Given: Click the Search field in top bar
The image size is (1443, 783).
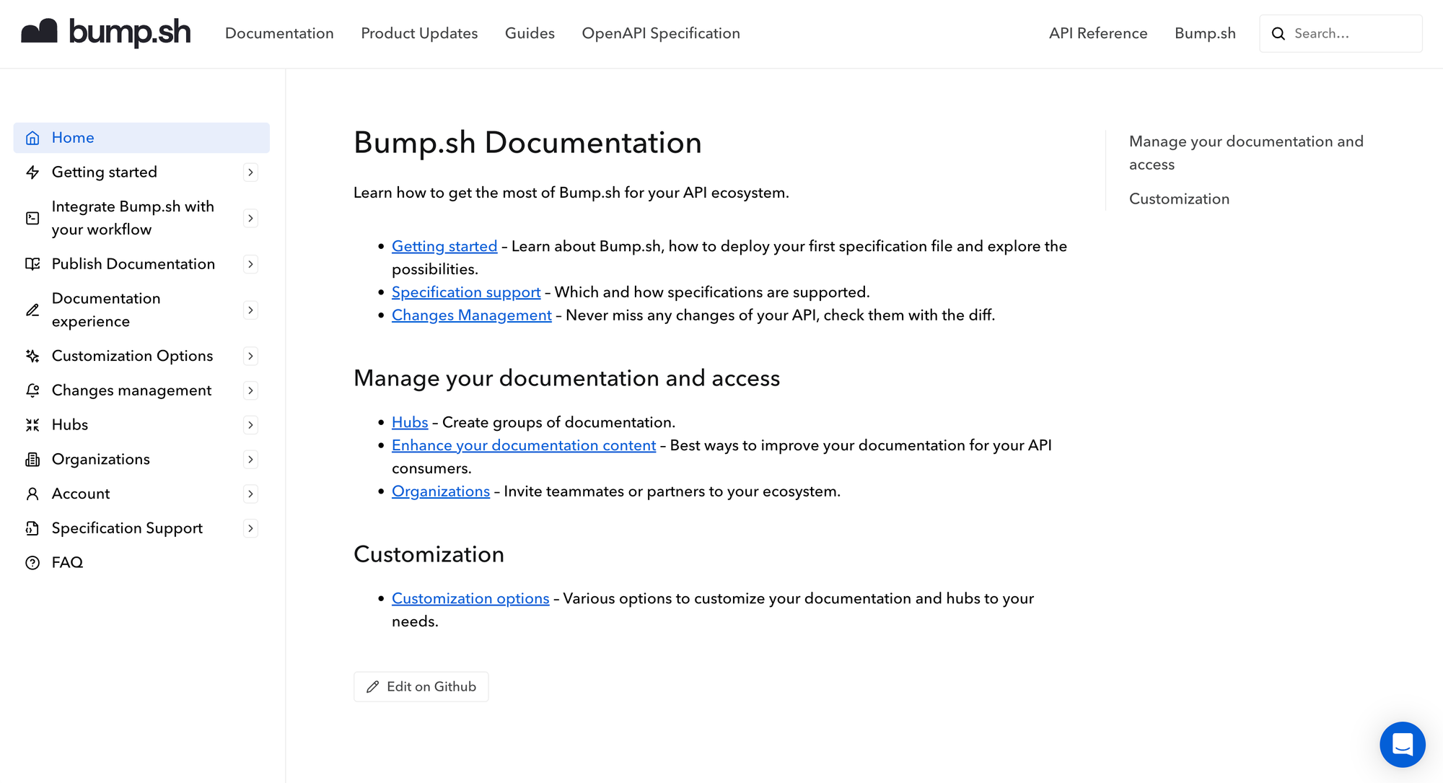Looking at the screenshot, I should [1341, 33].
